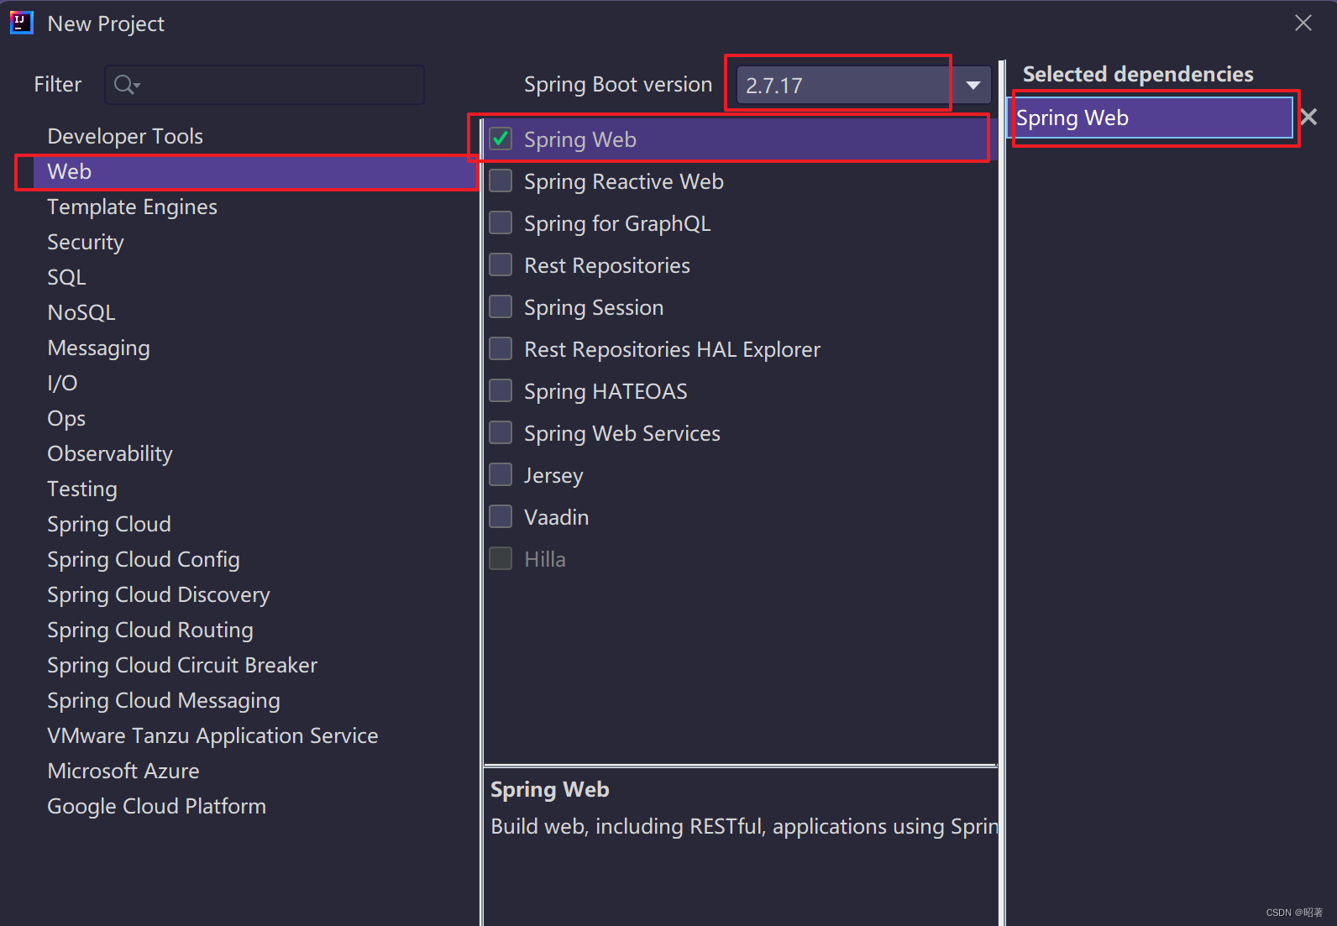Image resolution: width=1337 pixels, height=926 pixels.
Task: Open Spring Cloud Discovery category
Action: click(159, 594)
